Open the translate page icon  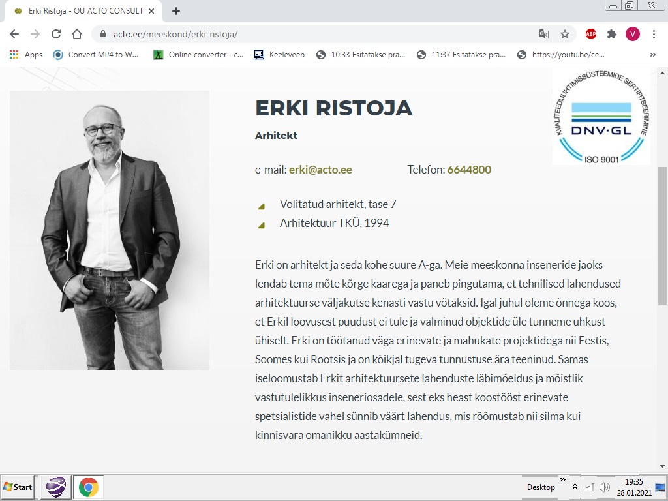[544, 34]
